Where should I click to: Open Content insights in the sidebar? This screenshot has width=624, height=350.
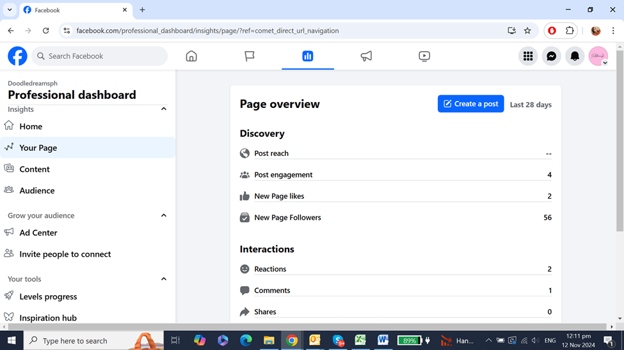point(88,169)
